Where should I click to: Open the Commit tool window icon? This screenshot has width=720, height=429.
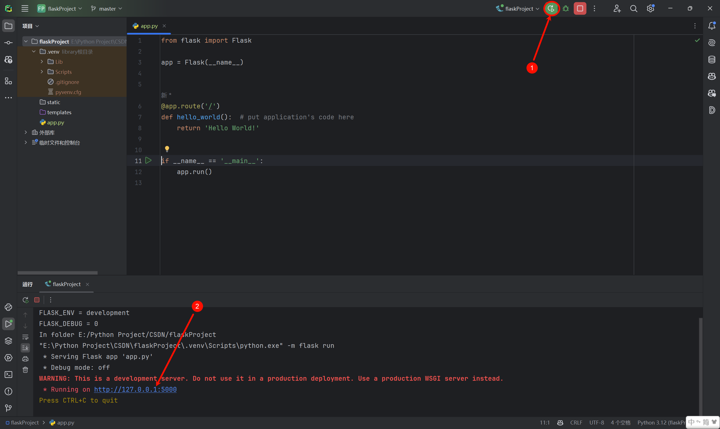pos(8,43)
